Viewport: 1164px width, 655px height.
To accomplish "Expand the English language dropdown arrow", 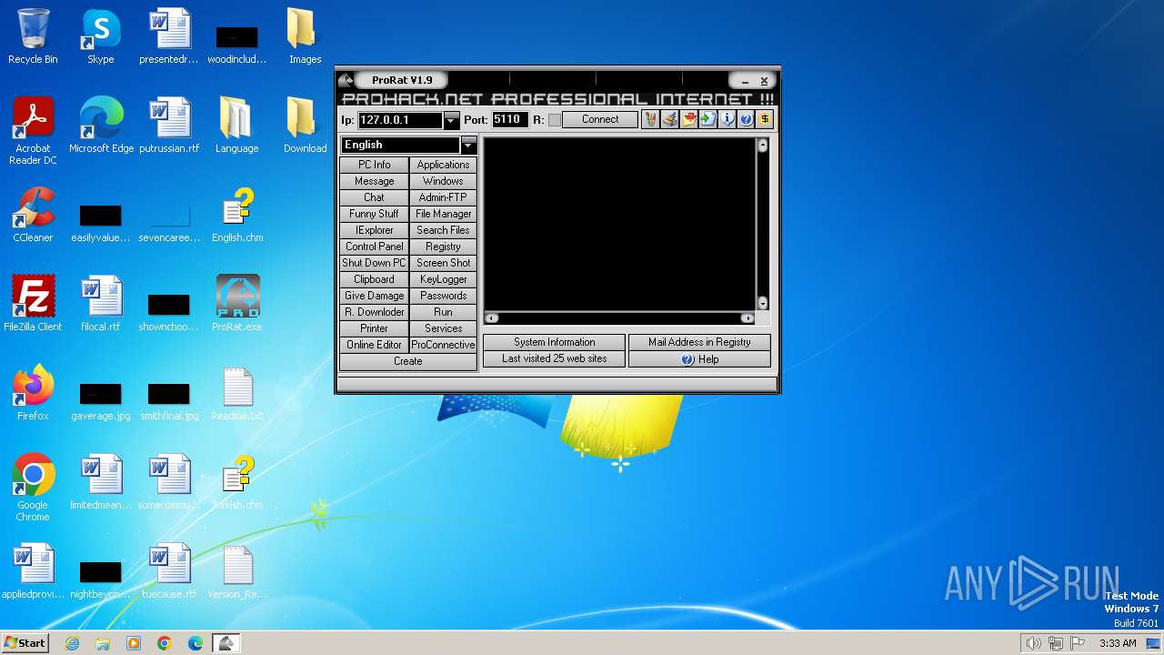I will click(468, 146).
